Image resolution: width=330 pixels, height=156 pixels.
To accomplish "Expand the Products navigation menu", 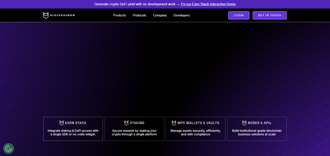I will pos(119,15).
